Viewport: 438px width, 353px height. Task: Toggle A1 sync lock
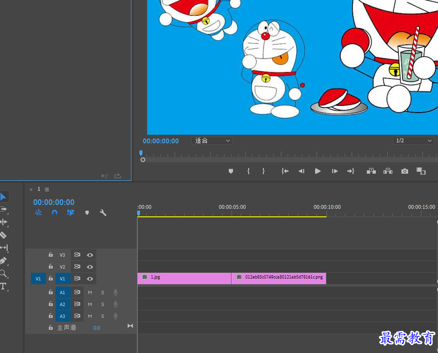[x=77, y=292]
